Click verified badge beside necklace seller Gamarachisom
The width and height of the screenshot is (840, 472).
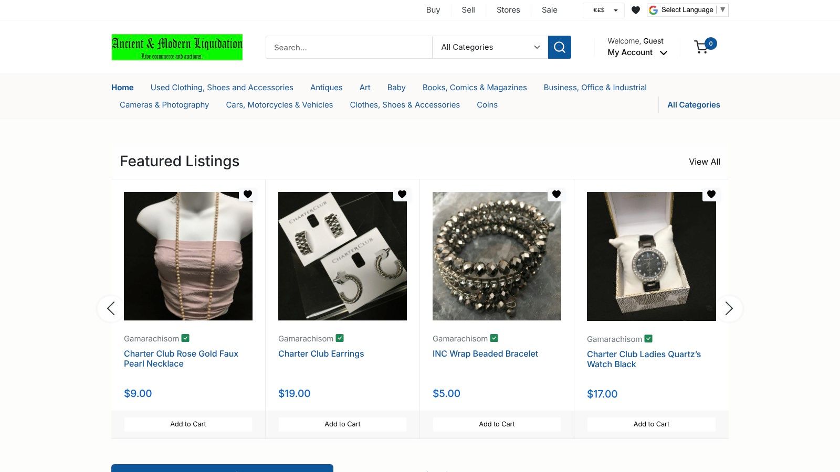point(185,338)
